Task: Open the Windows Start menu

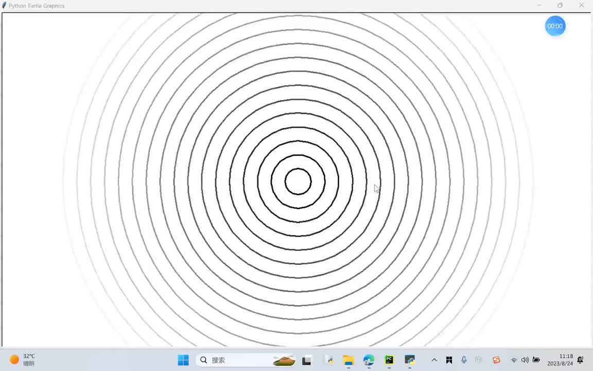Action: pos(183,360)
